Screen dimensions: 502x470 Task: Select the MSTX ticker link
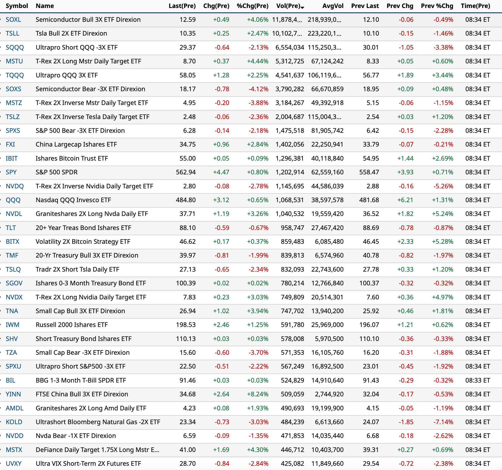click(x=14, y=450)
